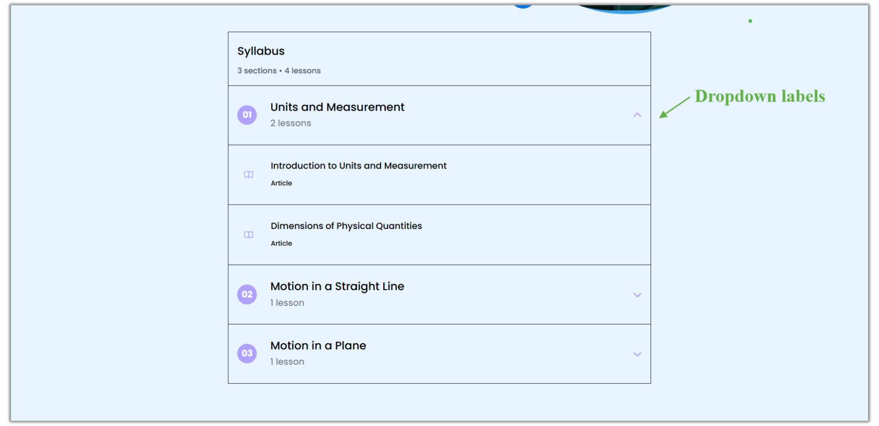Click the downward chevron on Motion in a Plane
879x426 pixels.
click(x=637, y=353)
